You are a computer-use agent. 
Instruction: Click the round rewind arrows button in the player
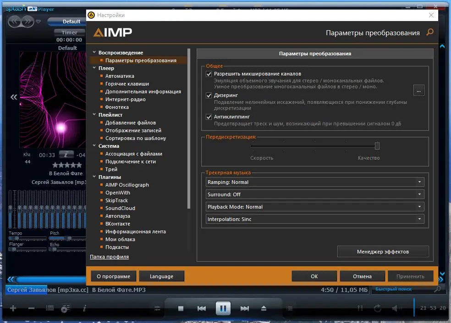(x=15, y=22)
